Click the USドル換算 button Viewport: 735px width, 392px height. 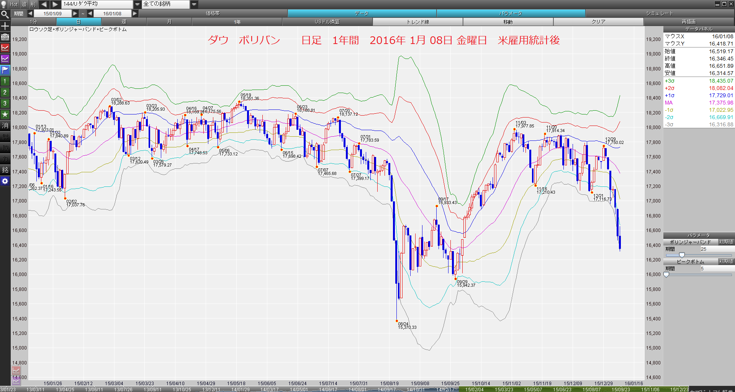click(x=327, y=22)
